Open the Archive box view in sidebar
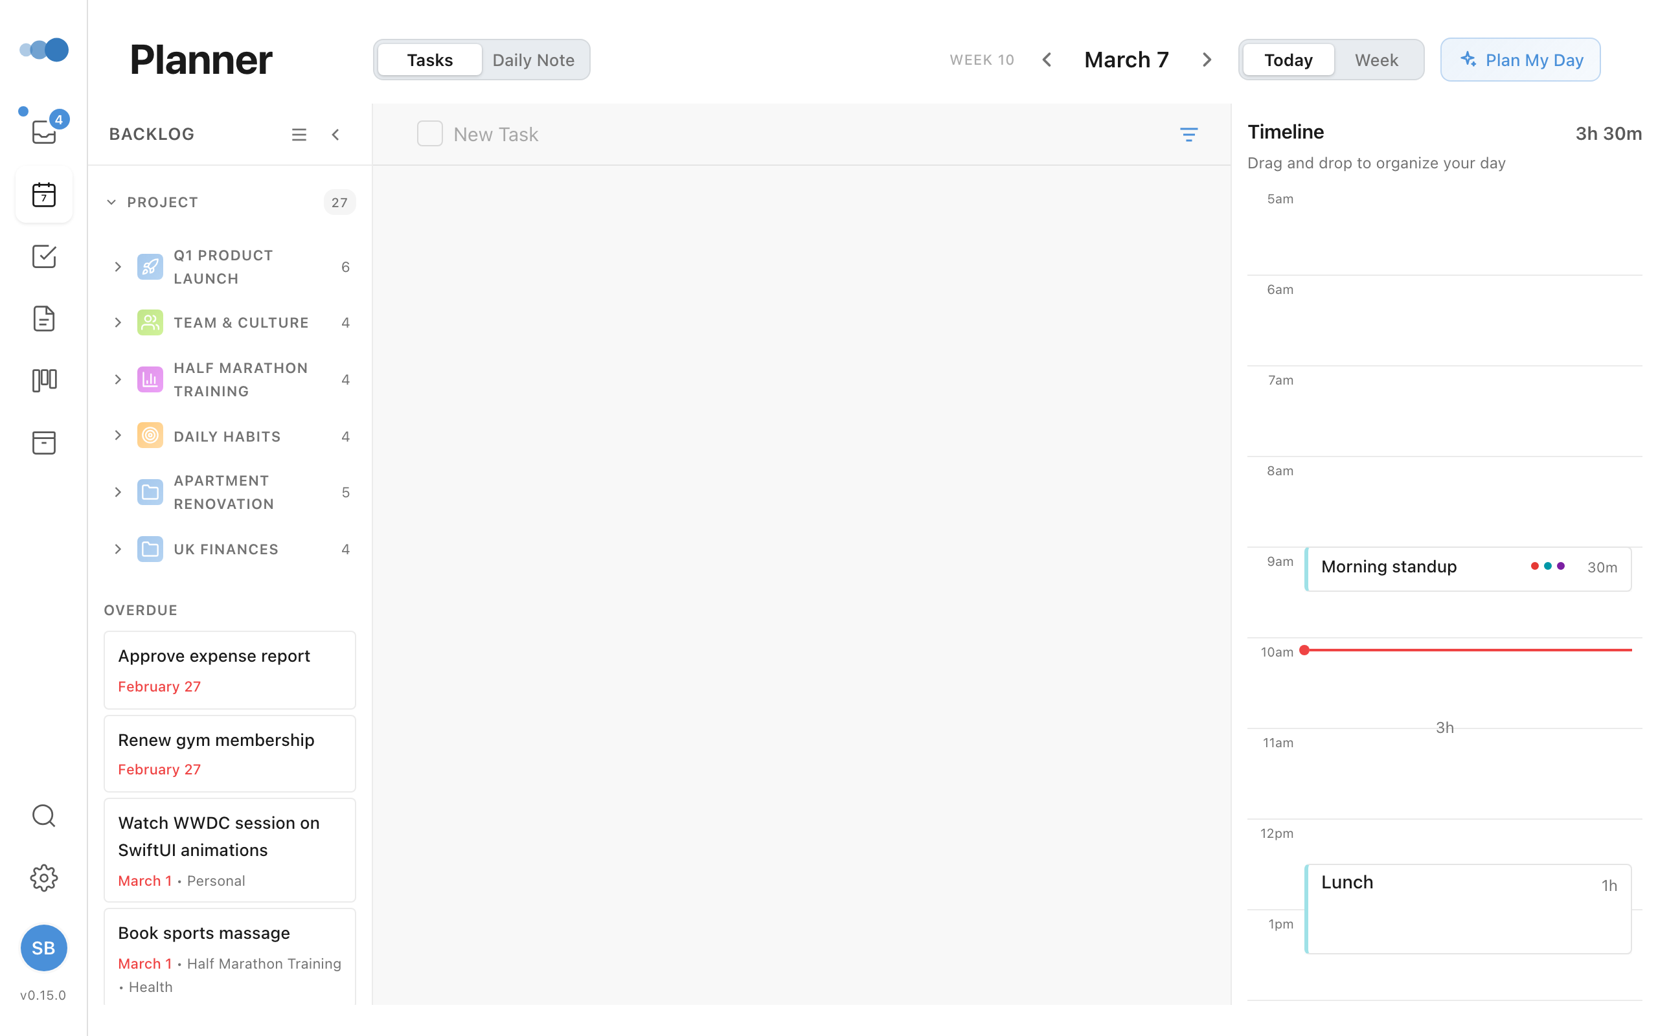This screenshot has width=1658, height=1036. (x=44, y=443)
